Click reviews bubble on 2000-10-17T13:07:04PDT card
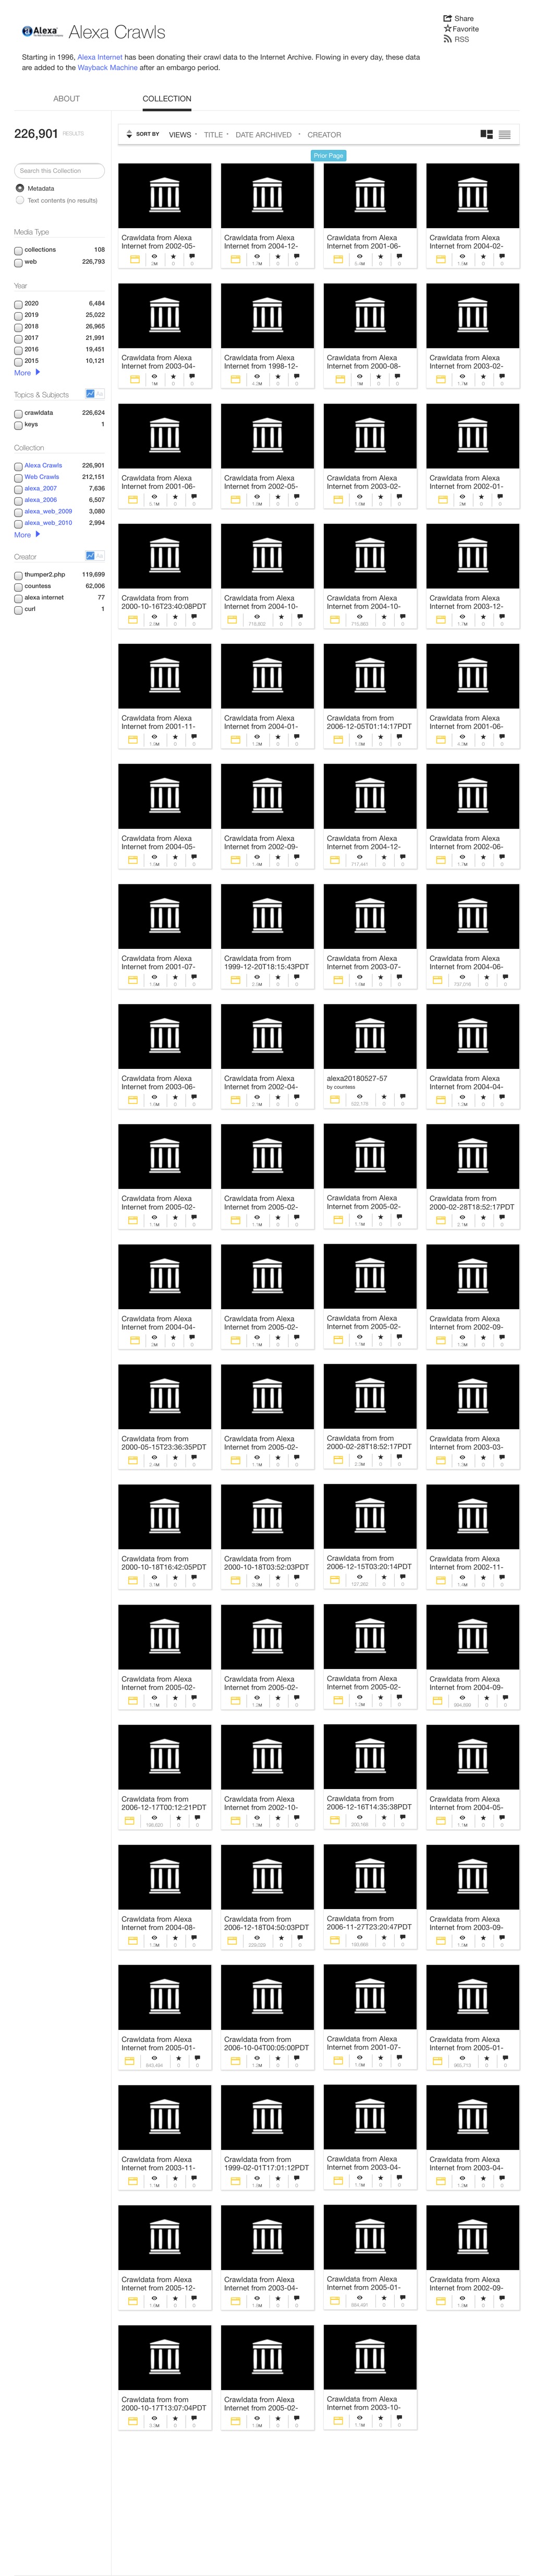This screenshot has width=534, height=2576. 193,2418
